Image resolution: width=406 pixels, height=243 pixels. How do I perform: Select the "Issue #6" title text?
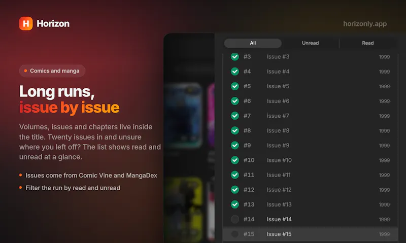click(x=278, y=101)
